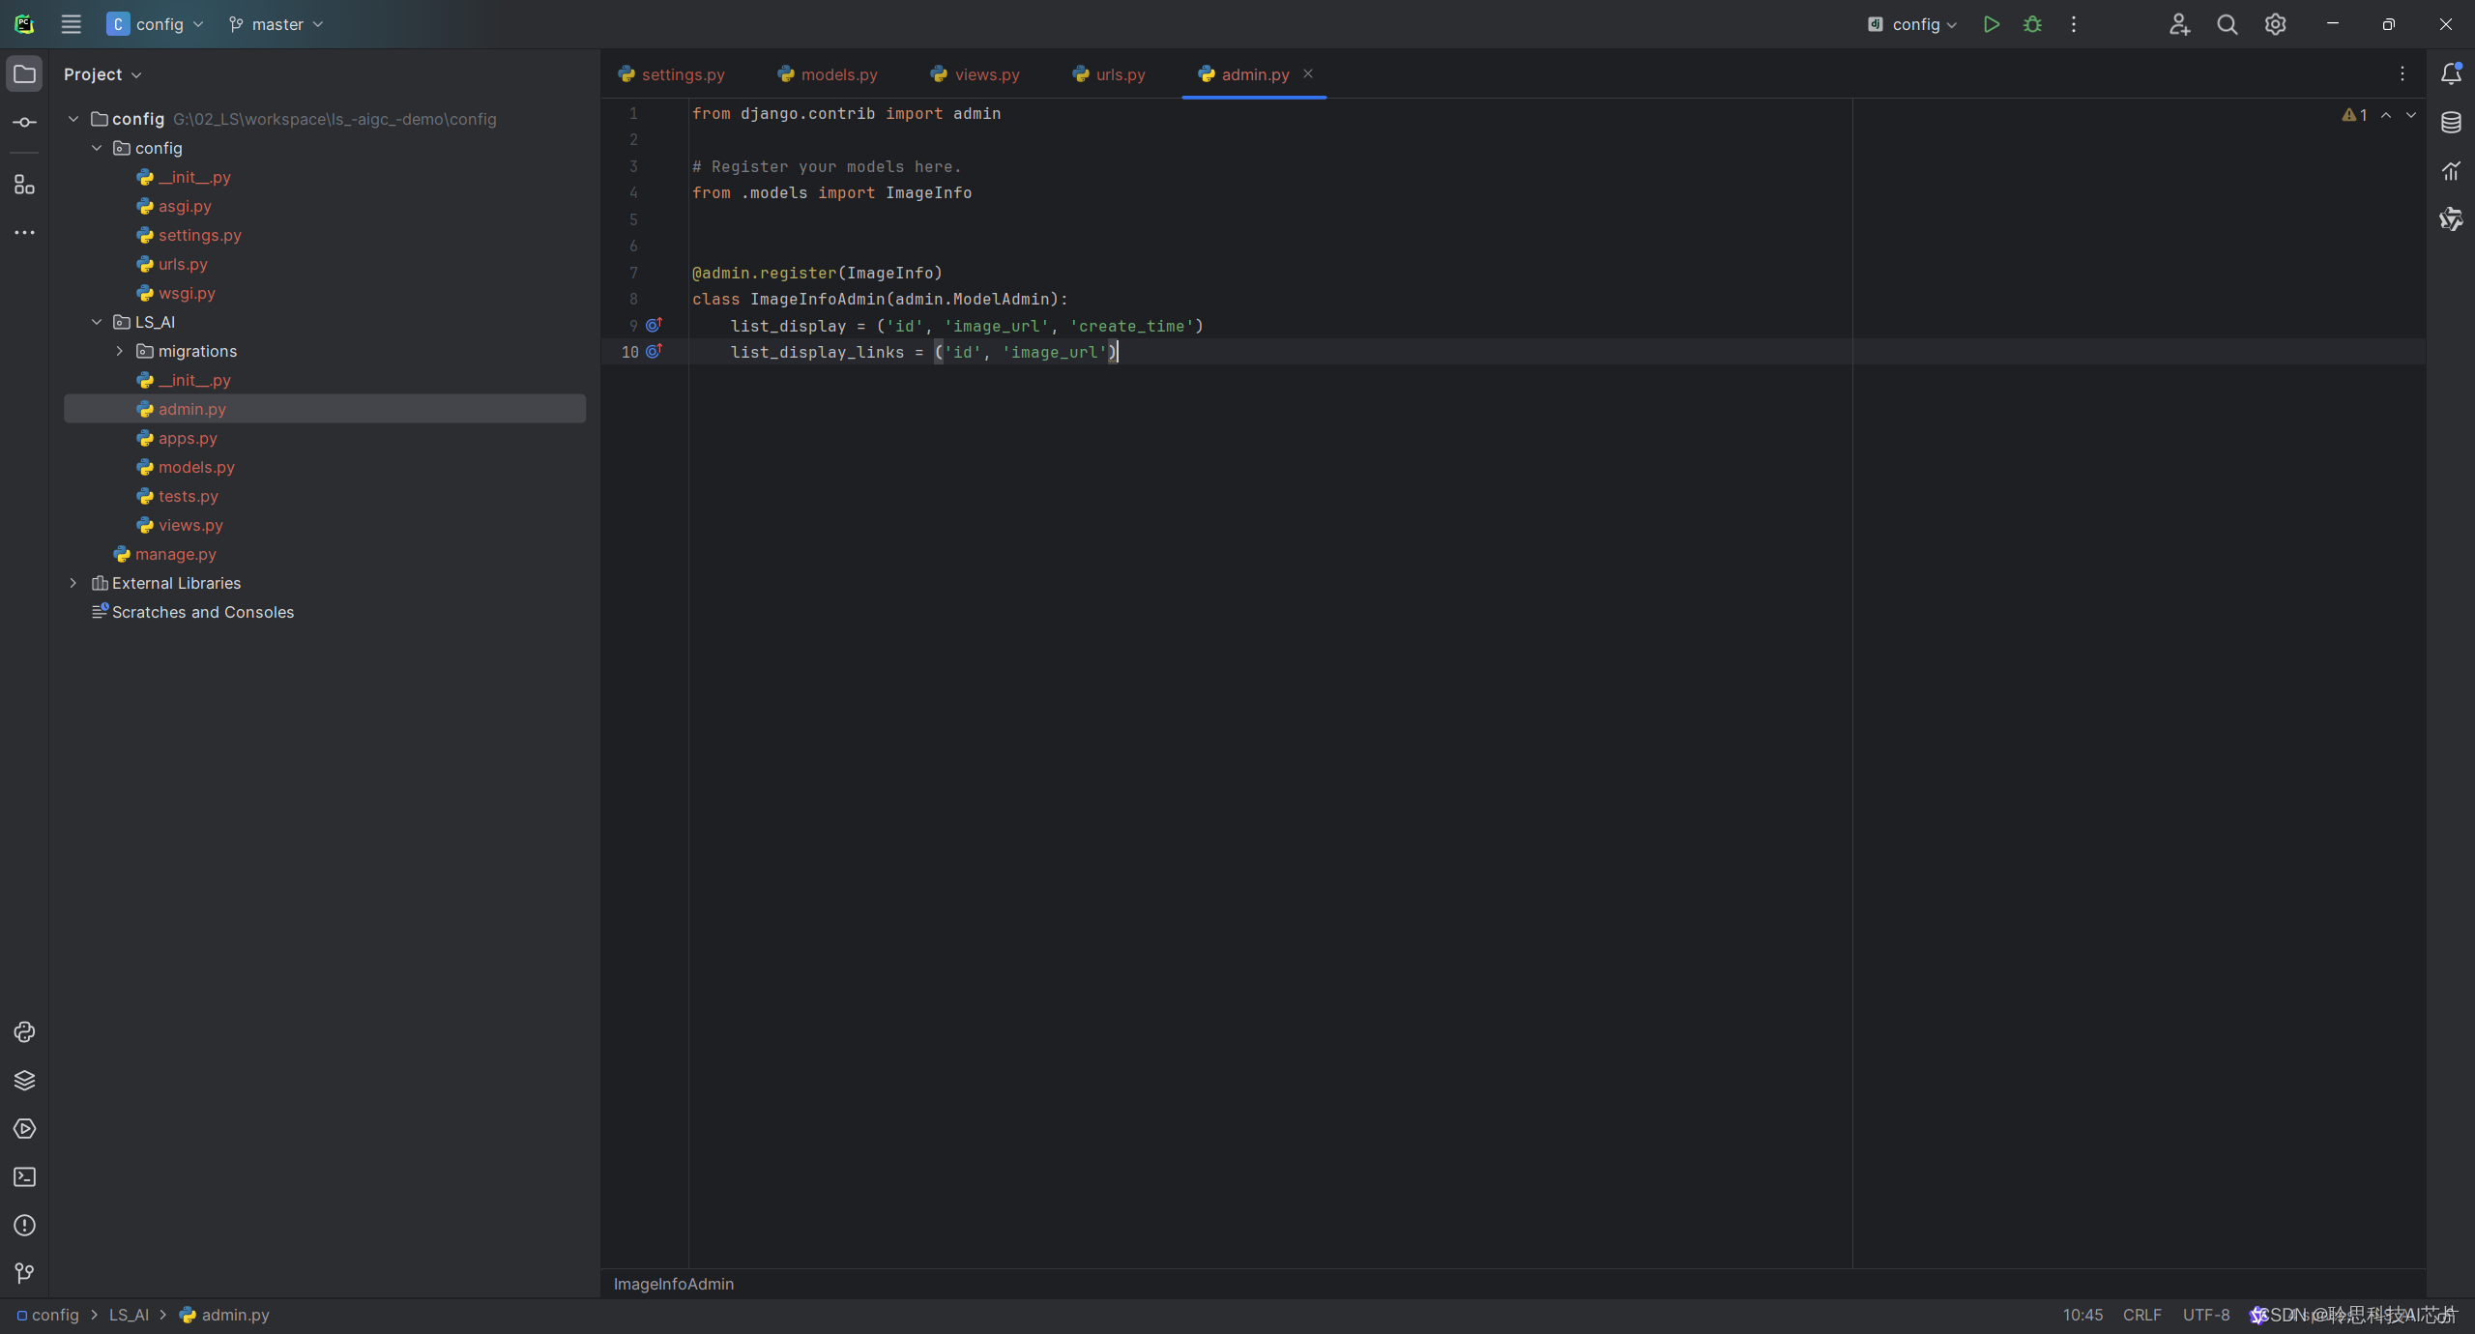Open the Commit tool window

click(x=24, y=123)
